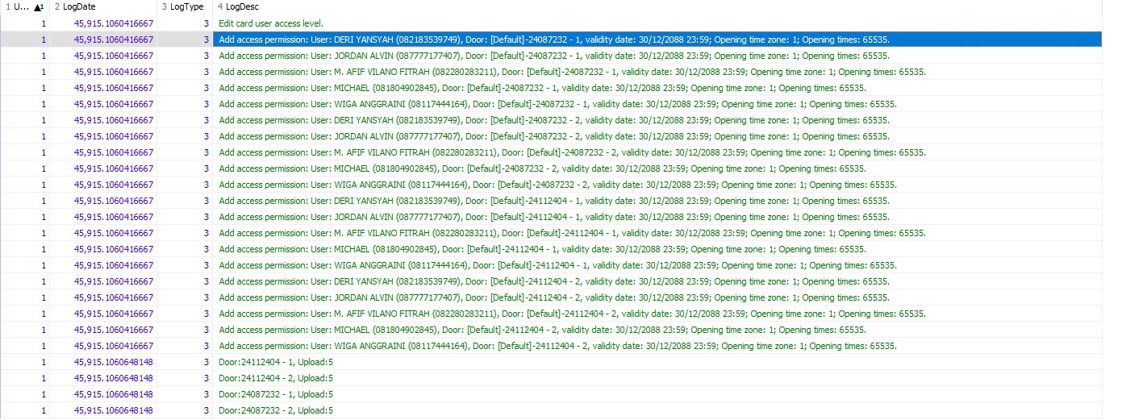Select 'Door:24087232 - 2, Upload:5' log entry
Screen dimensions: 1143x420
(276, 410)
